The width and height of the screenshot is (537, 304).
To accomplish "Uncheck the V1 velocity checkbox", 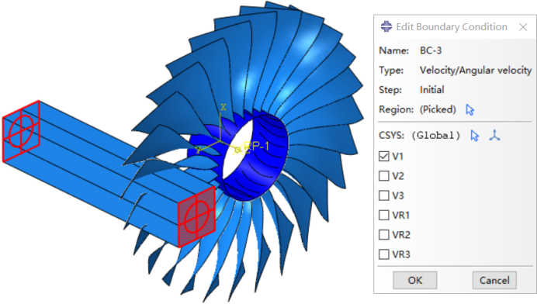I will coord(384,157).
